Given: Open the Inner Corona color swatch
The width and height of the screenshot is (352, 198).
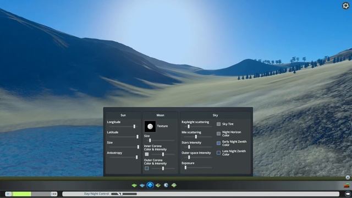Looking at the screenshot, I should click(147, 154).
